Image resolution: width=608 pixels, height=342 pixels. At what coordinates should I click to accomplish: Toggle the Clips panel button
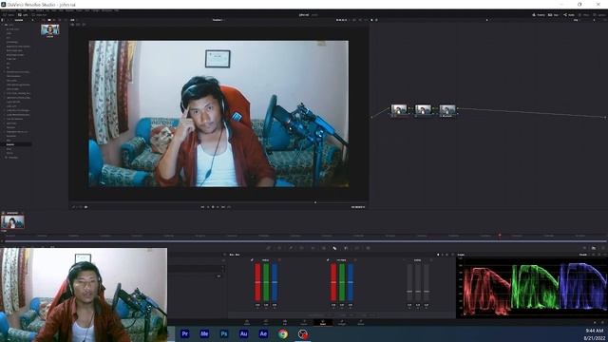[x=554, y=15]
